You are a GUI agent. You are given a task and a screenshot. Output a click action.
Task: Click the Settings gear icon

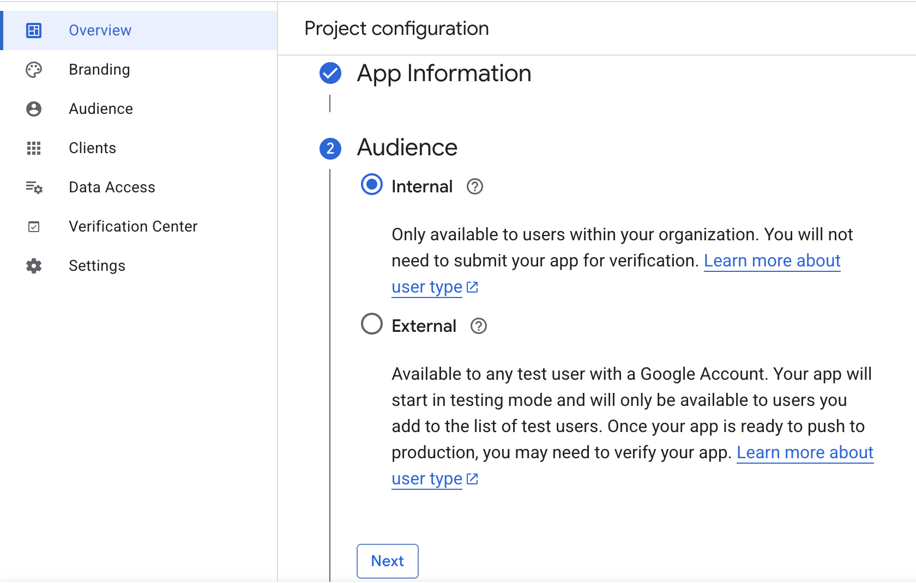click(34, 266)
